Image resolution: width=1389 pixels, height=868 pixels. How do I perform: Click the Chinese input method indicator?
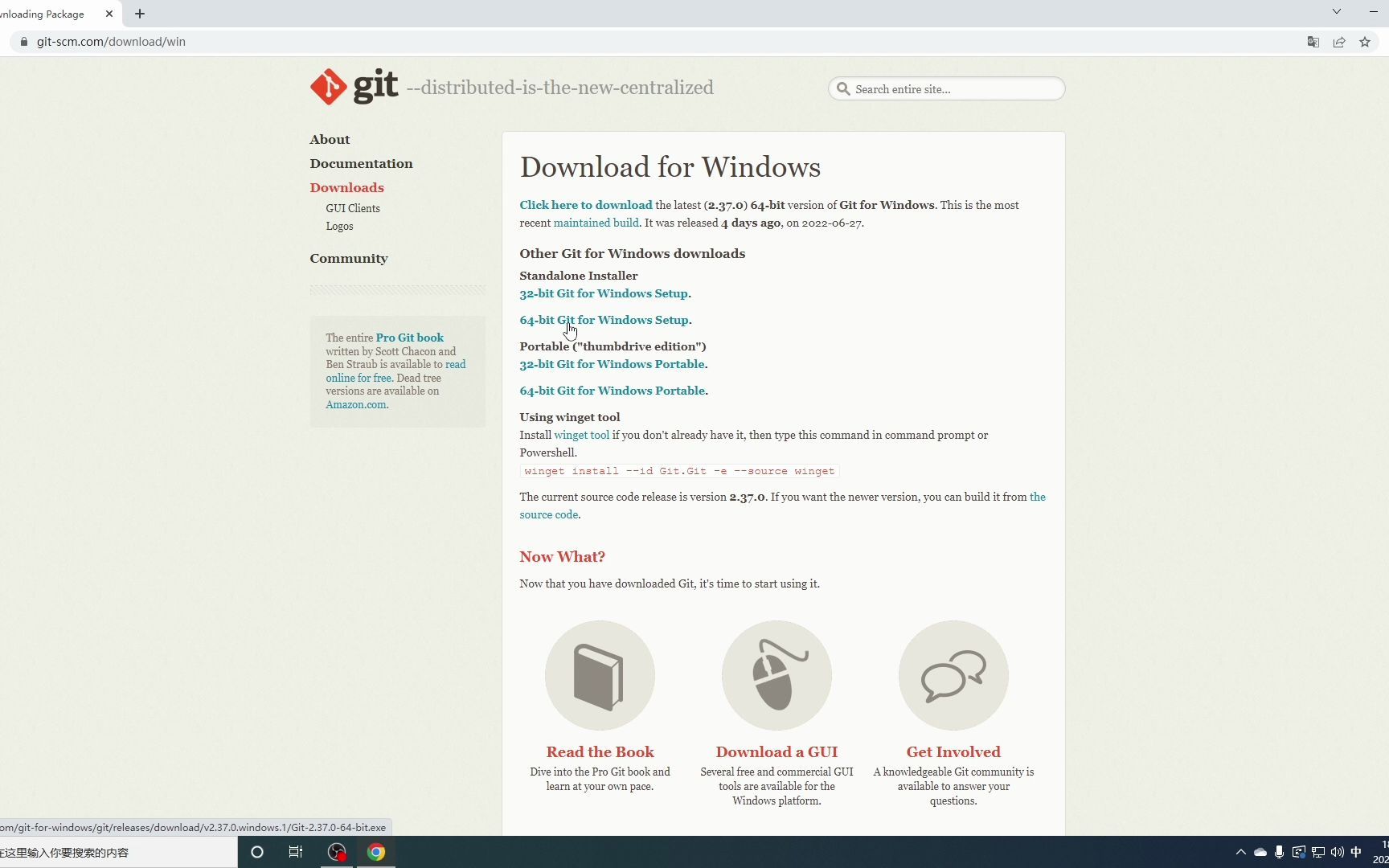[1356, 852]
